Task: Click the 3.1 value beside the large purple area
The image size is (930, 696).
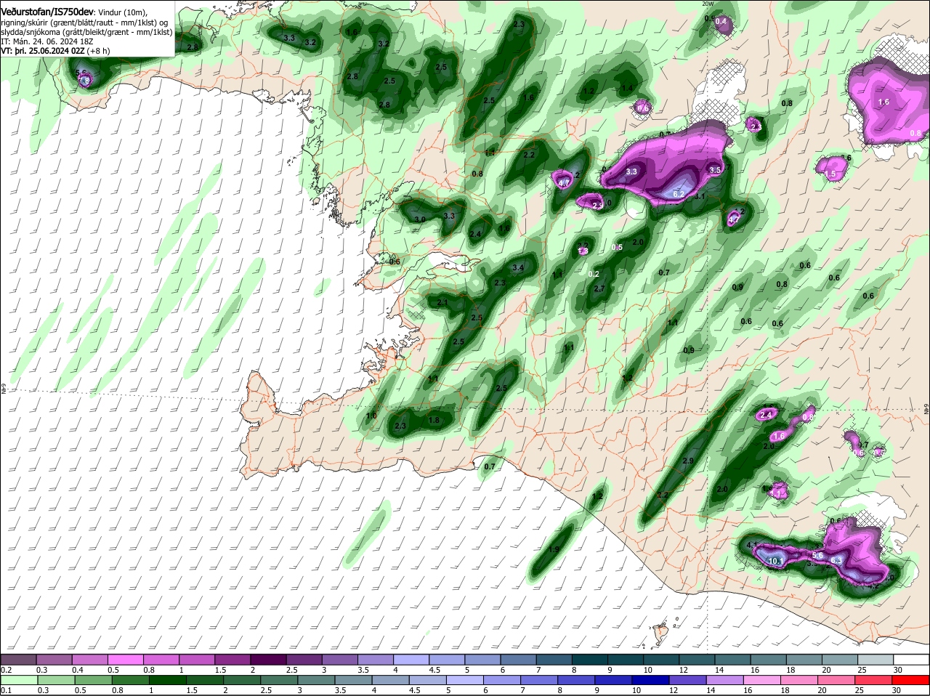Action: [x=700, y=196]
